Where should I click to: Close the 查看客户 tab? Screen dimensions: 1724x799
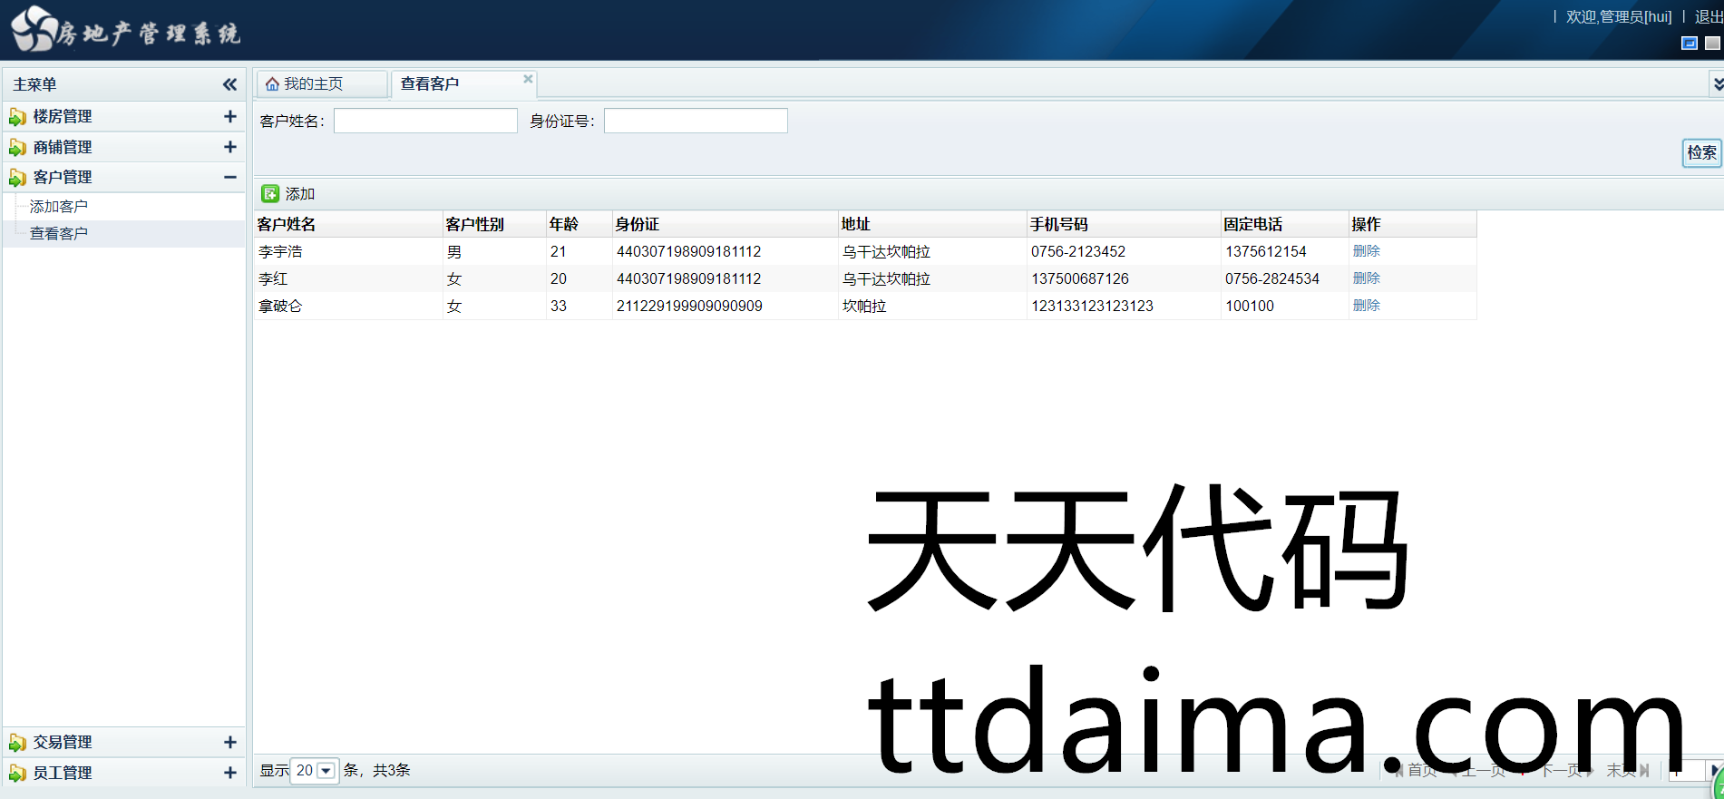coord(528,79)
